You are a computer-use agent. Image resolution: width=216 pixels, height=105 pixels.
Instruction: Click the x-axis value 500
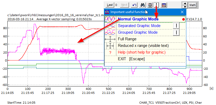tap(108, 89)
